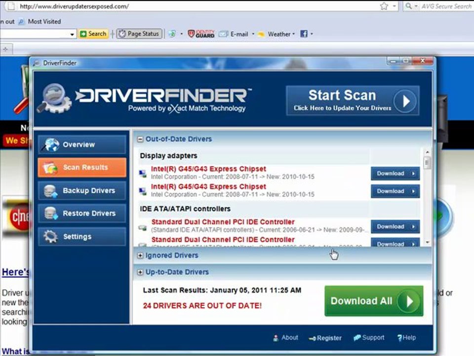The width and height of the screenshot is (474, 356).
Task: Expand the Ignored Drivers section
Action: (140, 256)
